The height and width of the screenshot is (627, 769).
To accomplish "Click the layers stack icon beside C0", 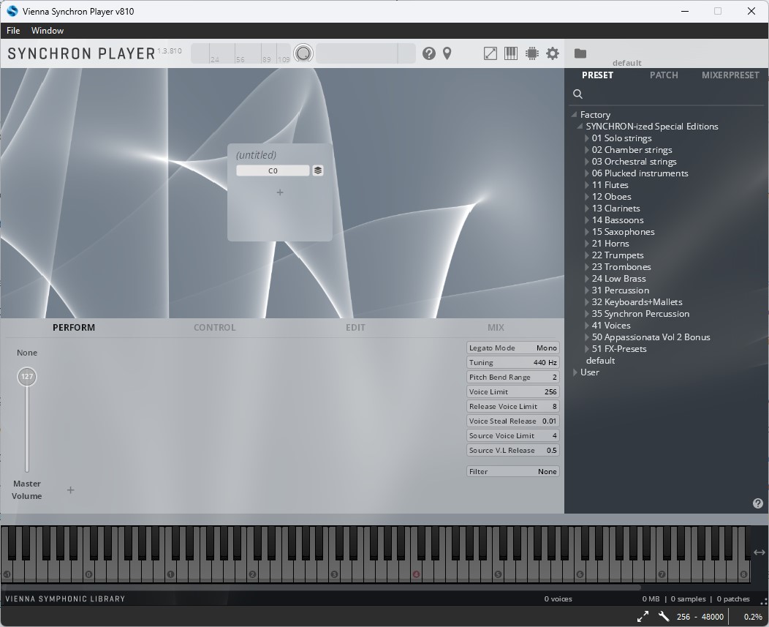I will pos(318,170).
